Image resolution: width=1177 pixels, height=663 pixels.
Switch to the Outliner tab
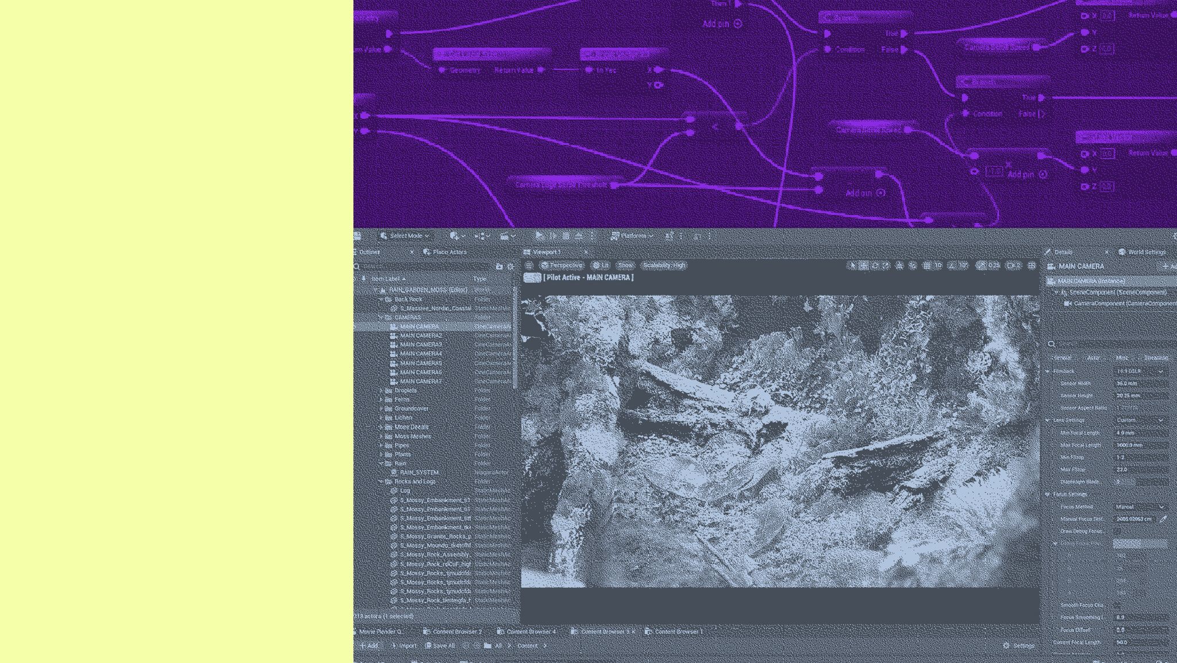(370, 252)
